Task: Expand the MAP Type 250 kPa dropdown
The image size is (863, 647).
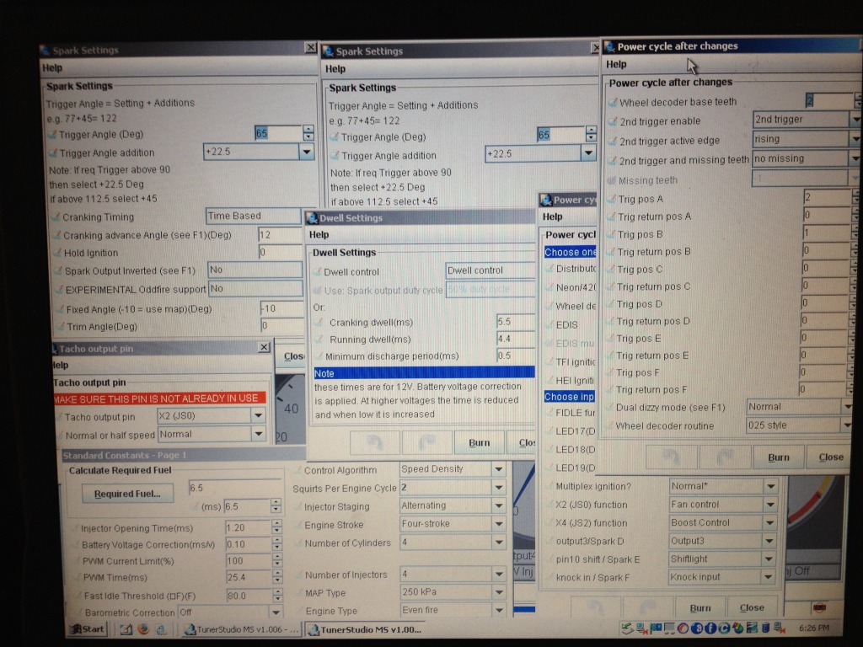Action: point(499,592)
